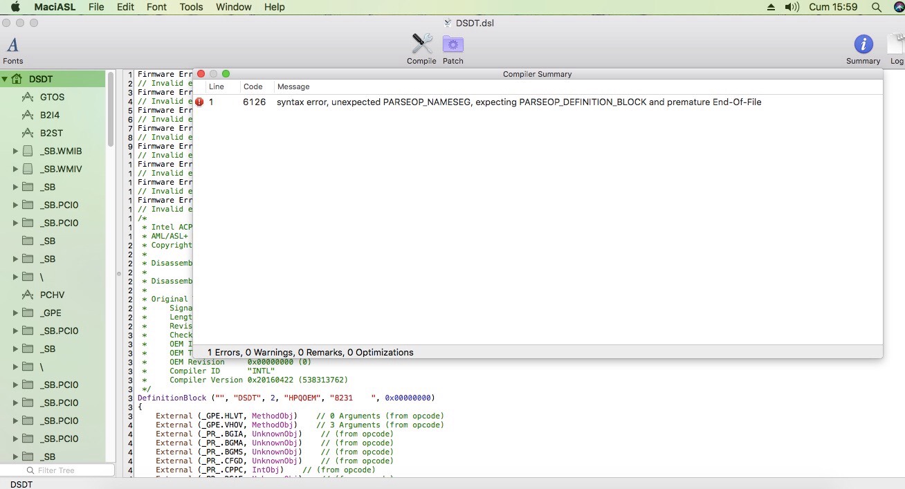Viewport: 905px width, 489px height.
Task: Click the sidebar tree scrollbar
Action: coord(111,109)
